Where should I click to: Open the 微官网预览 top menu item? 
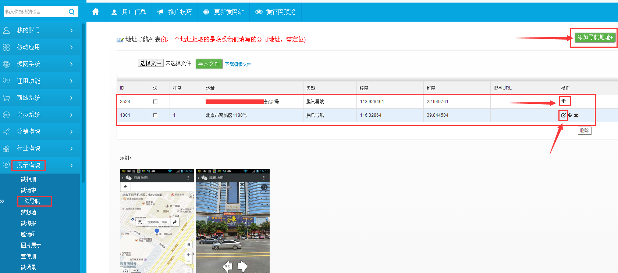[276, 12]
